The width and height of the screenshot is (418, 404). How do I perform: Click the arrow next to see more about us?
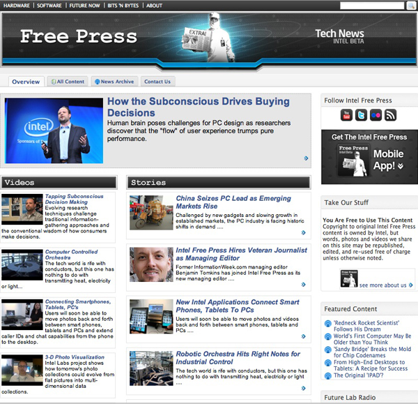411,285
